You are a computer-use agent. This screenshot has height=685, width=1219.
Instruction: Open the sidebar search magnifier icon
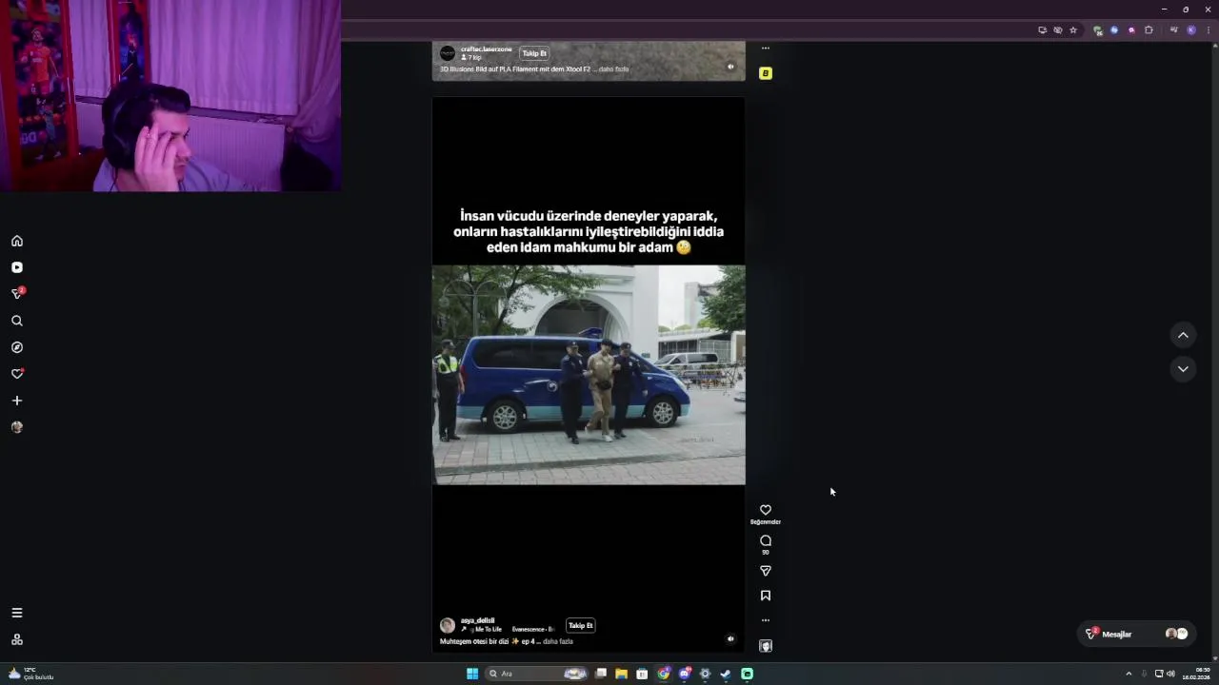(17, 321)
